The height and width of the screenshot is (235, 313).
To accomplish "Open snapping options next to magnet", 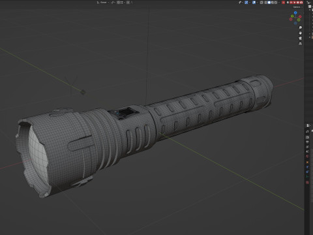I will tap(123, 3).
